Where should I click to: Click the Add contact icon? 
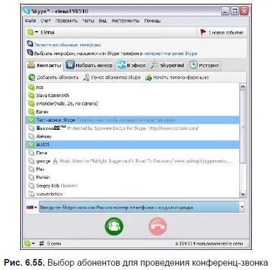coord(32,77)
